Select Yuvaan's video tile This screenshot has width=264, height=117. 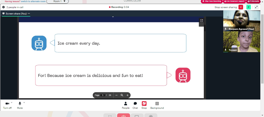242,42
